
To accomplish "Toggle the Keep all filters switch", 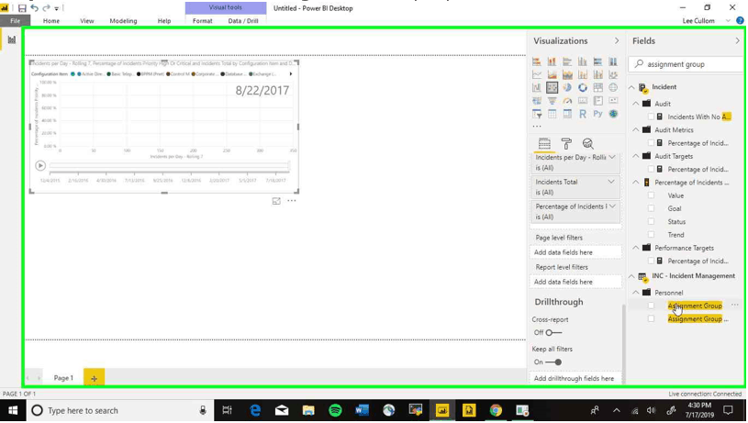I will click(x=553, y=362).
